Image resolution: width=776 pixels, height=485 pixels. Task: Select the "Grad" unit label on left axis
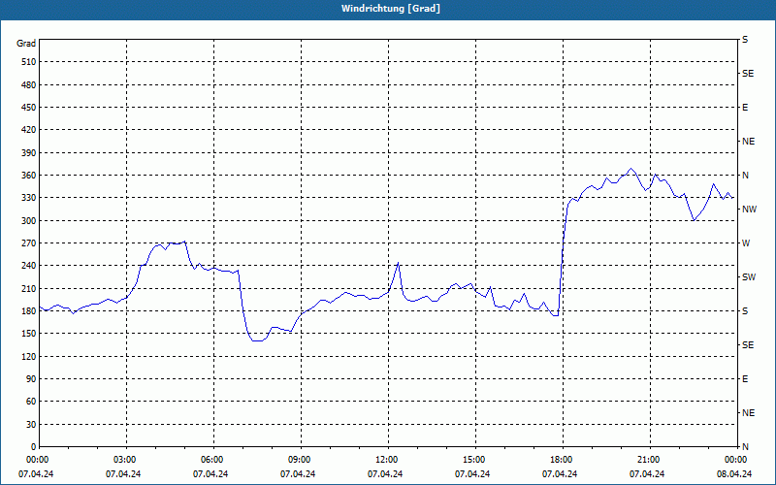click(26, 44)
